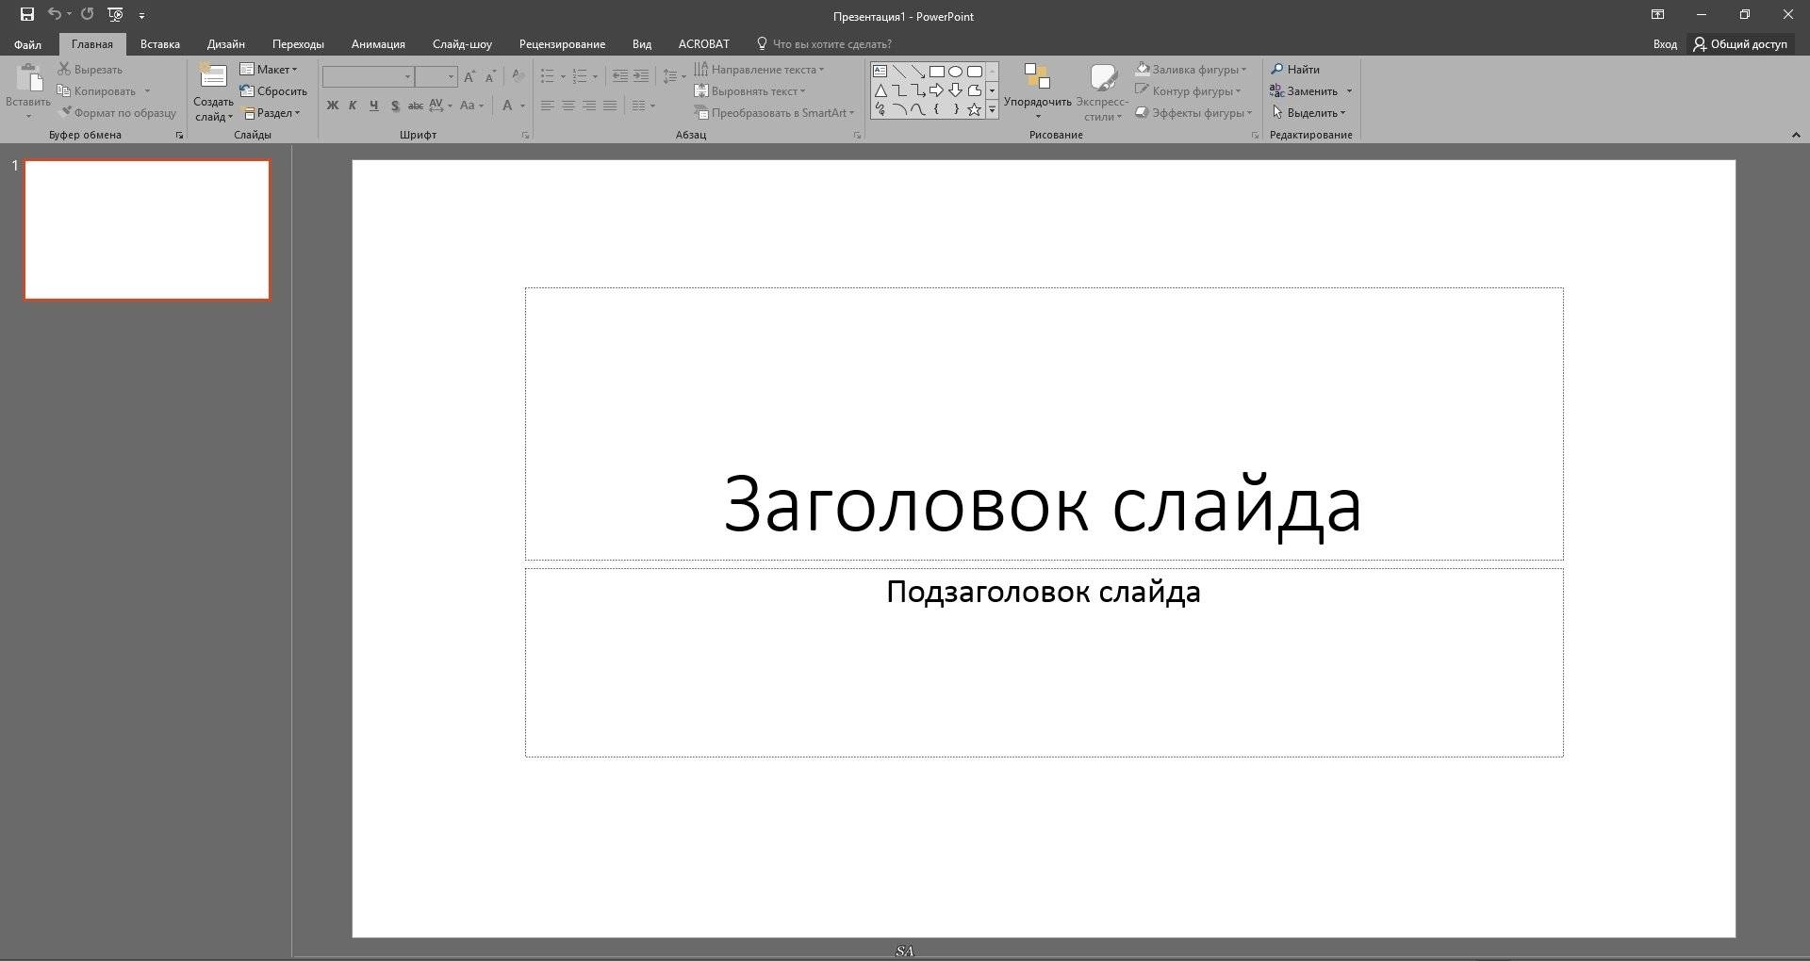The height and width of the screenshot is (961, 1810).
Task: Click the Paste (Вставить) clipboard icon
Action: 29,78
